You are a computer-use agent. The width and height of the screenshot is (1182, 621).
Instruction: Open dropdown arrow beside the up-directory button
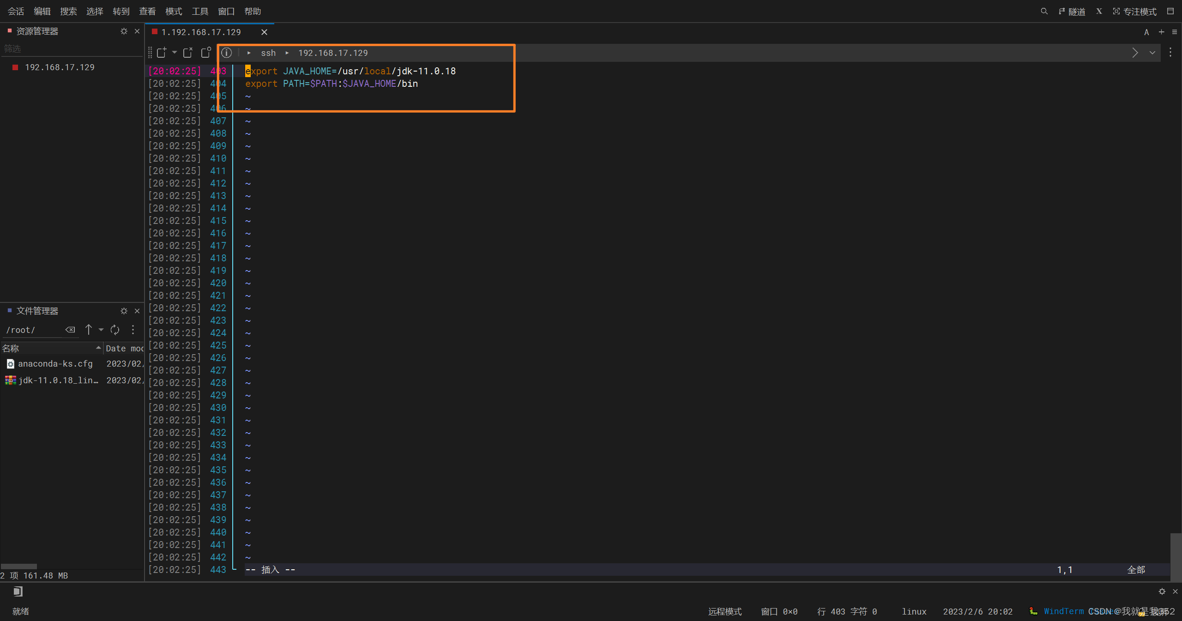(x=101, y=330)
